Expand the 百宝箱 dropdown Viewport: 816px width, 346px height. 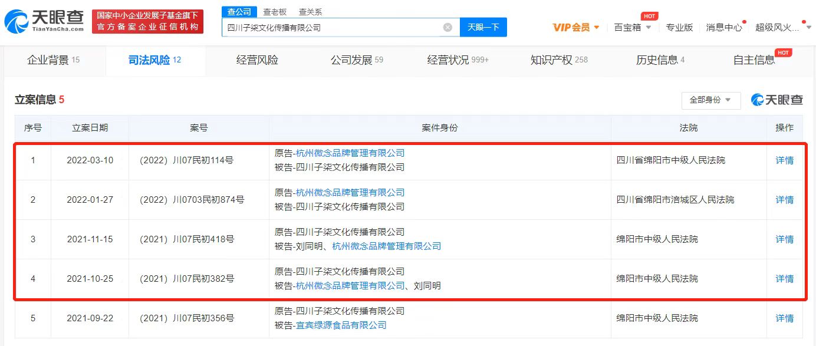point(633,27)
